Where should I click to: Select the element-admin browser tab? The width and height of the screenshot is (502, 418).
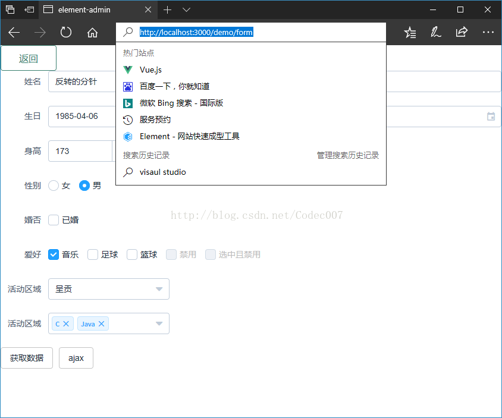98,10
